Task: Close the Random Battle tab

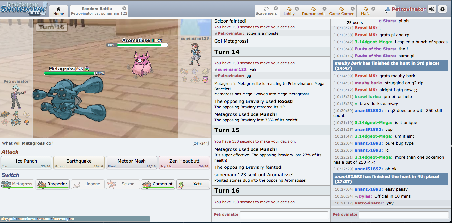Action: pos(124,8)
